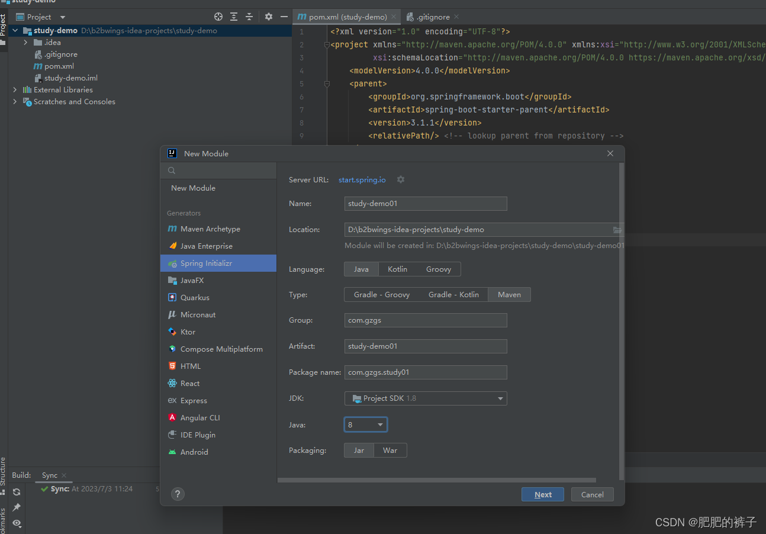Switch to pom.xml (study-demo) tab
The height and width of the screenshot is (534, 766).
pyautogui.click(x=346, y=17)
